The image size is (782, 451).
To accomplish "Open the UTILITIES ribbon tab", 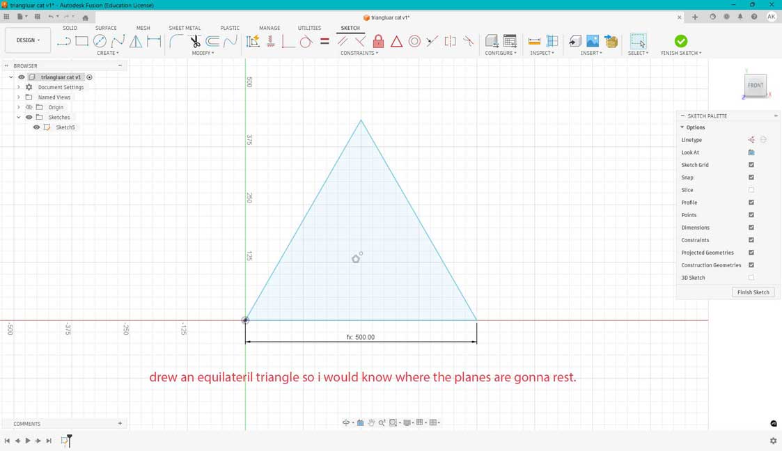I will tap(309, 28).
